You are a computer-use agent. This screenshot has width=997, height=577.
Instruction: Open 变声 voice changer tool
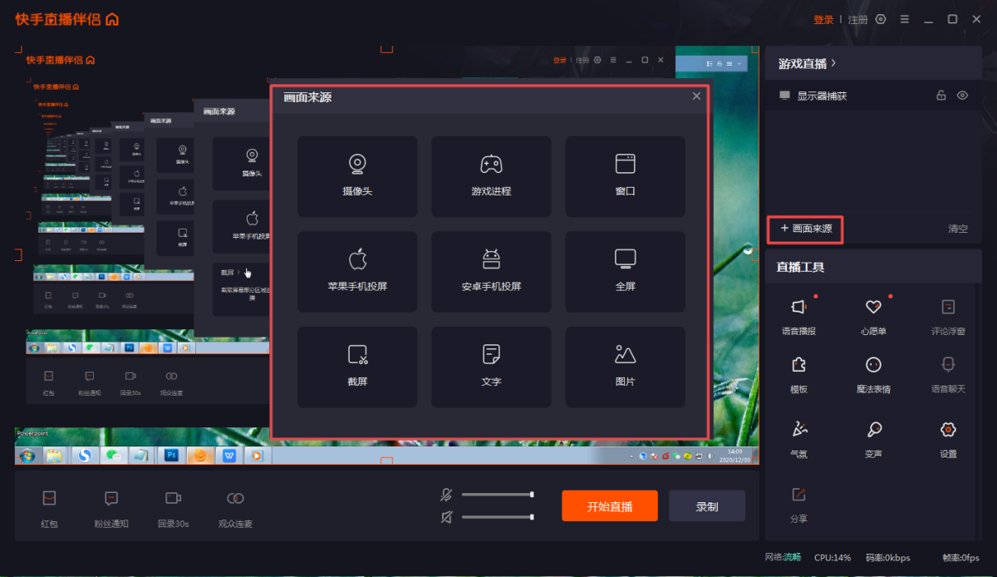tap(873, 440)
